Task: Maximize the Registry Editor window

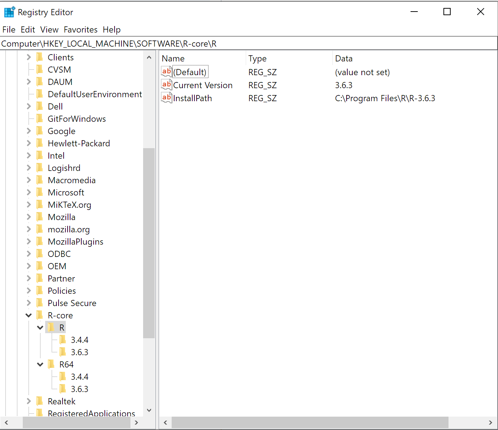Action: [x=447, y=12]
